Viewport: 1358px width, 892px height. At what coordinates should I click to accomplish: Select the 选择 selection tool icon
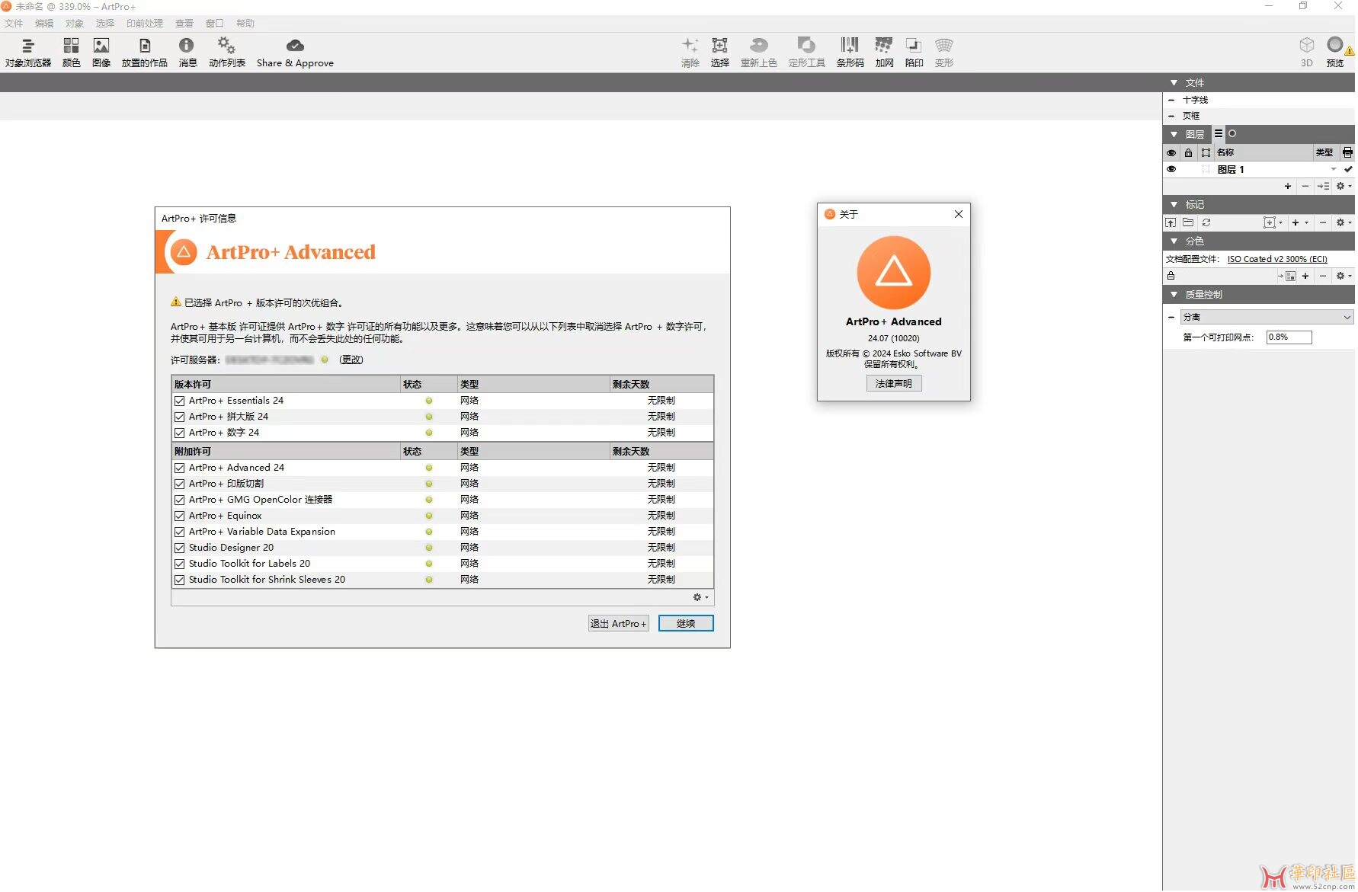click(719, 53)
